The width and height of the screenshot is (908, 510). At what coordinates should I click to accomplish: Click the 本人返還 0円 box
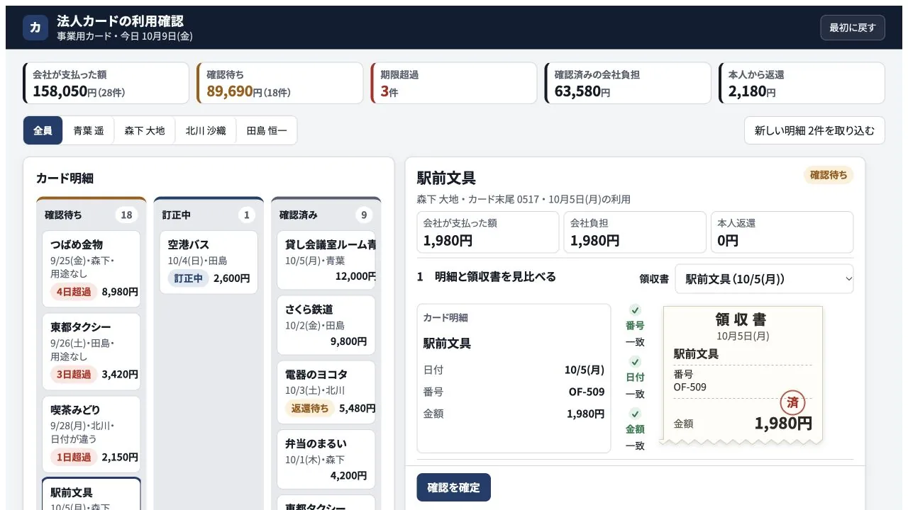[782, 232]
